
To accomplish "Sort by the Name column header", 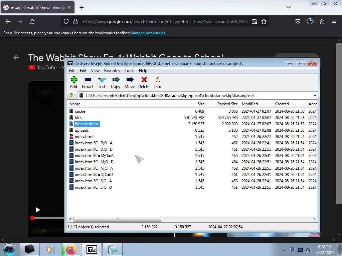I will pyautogui.click(x=120, y=104).
